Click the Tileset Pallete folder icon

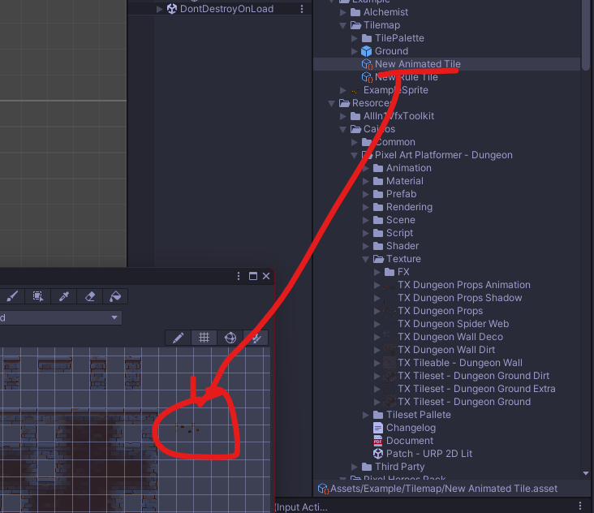(x=378, y=415)
